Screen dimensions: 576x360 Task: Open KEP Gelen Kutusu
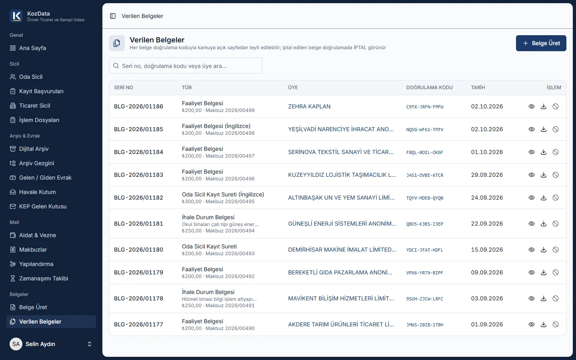click(51, 206)
